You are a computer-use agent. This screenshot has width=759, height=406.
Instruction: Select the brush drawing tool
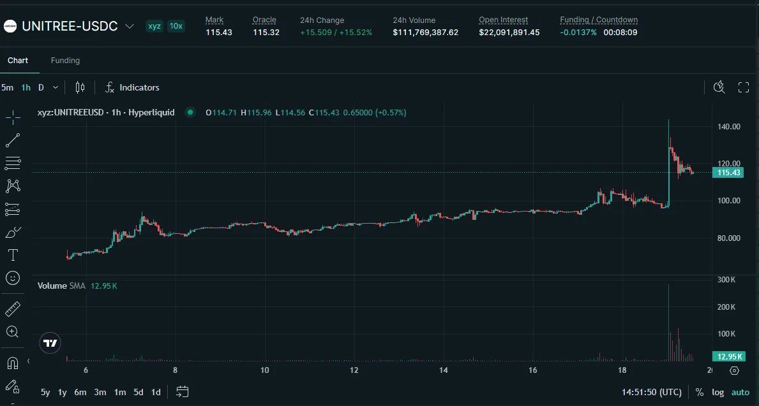[13, 233]
